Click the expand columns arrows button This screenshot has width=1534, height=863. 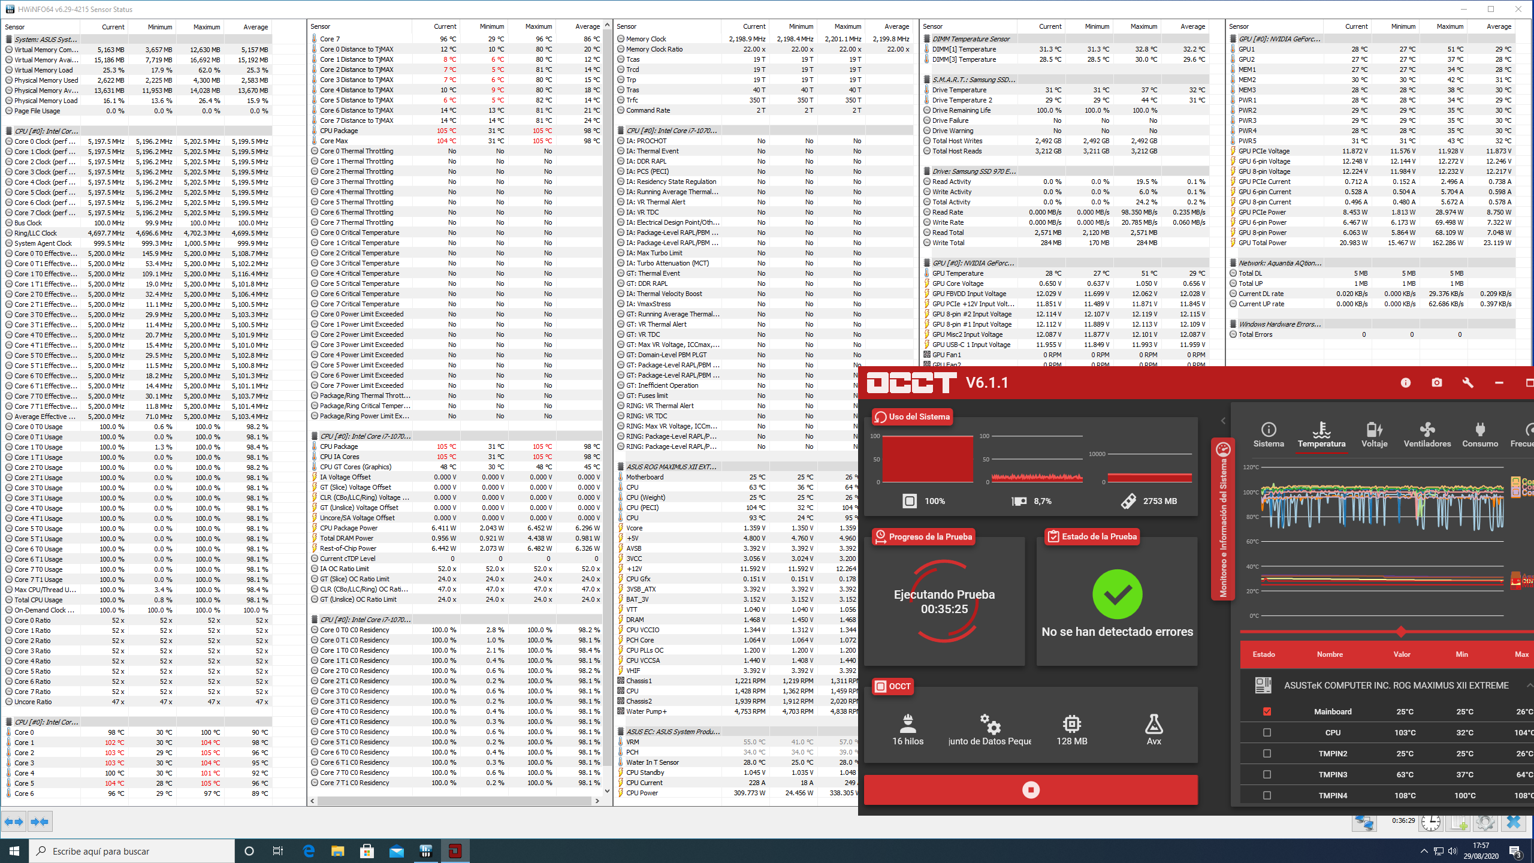pos(14,822)
